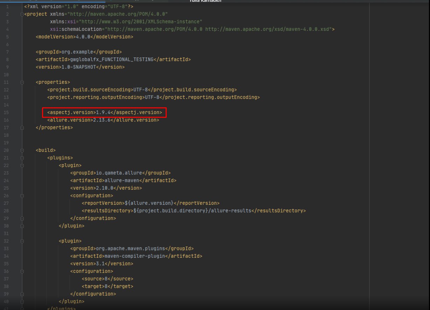This screenshot has width=430, height=310.
Task: Click the version 1.0-SNAPSHOT line
Action: coord(80,67)
